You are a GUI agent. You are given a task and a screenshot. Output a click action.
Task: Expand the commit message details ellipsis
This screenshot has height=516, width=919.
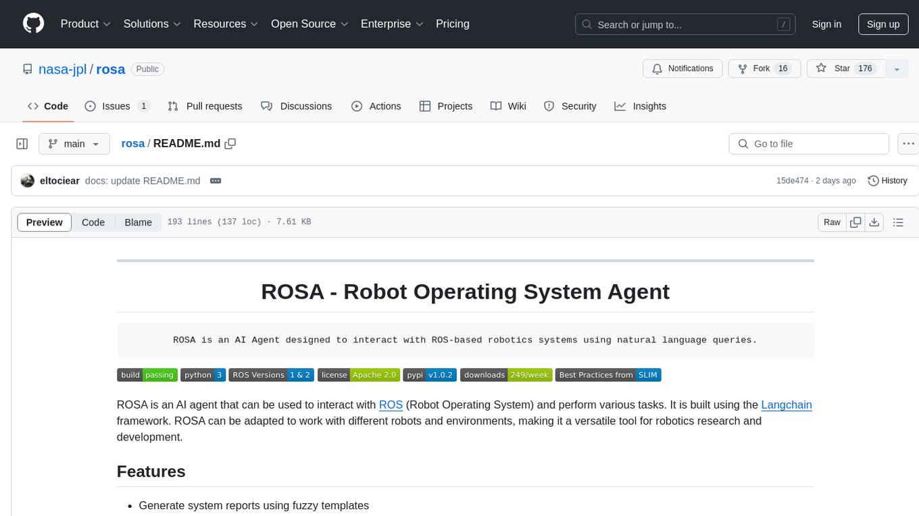(x=216, y=181)
